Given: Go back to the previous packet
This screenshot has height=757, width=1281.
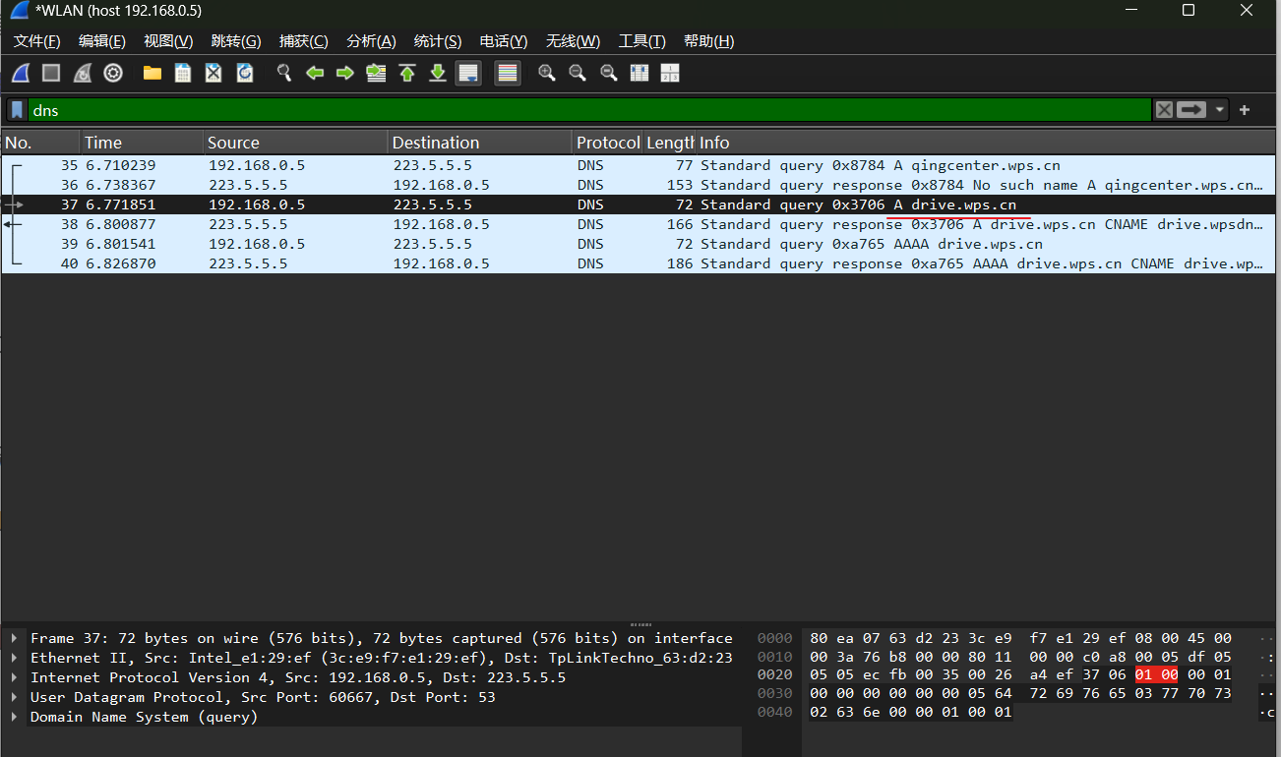Looking at the screenshot, I should click(x=315, y=73).
